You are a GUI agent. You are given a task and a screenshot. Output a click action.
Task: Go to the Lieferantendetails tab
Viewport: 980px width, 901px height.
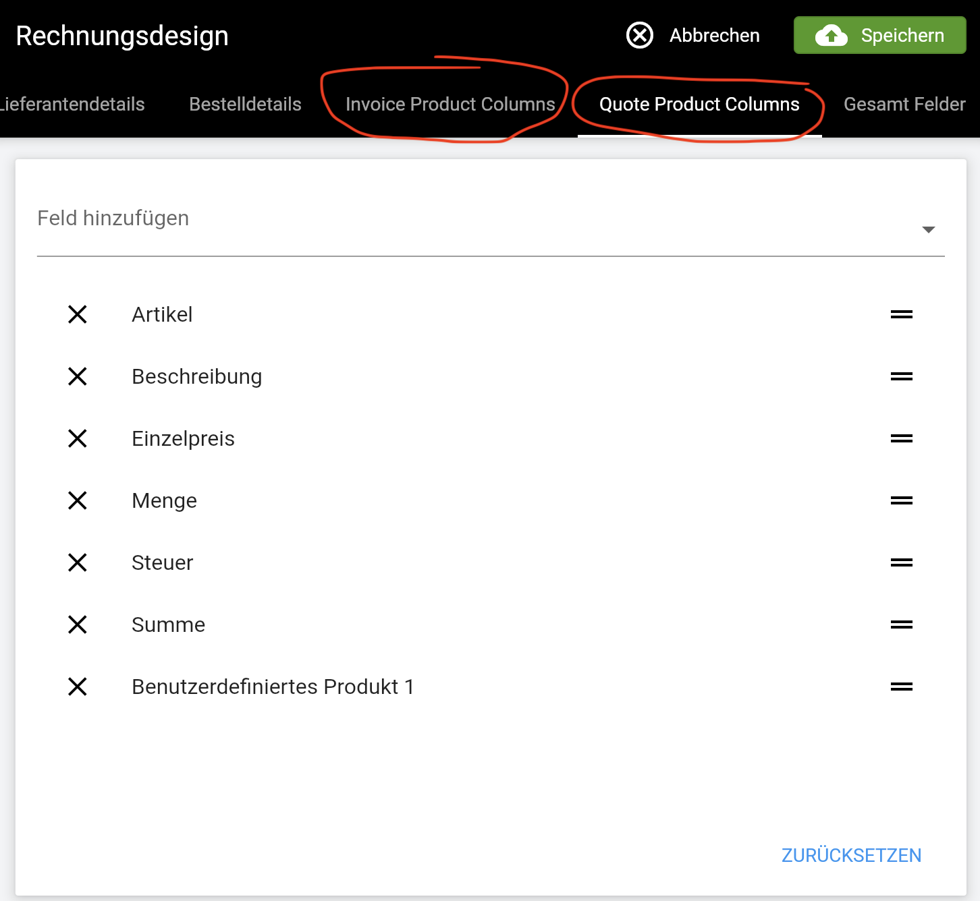[72, 104]
